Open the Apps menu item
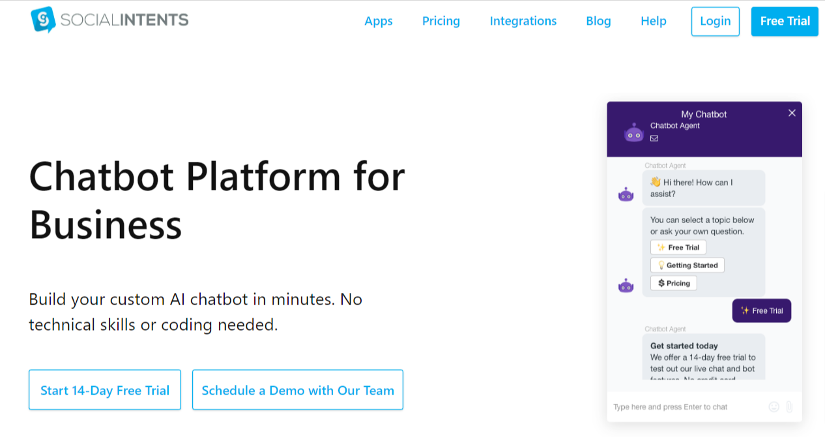The image size is (825, 437). tap(379, 21)
